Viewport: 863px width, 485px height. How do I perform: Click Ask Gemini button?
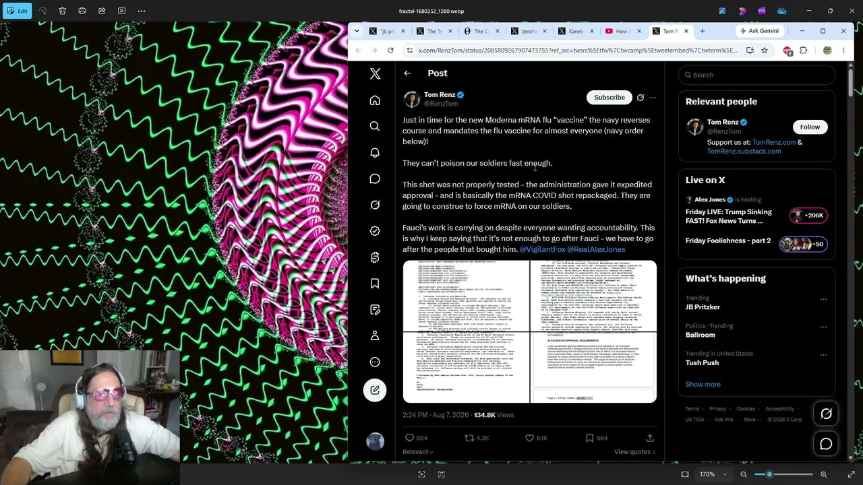click(x=759, y=31)
